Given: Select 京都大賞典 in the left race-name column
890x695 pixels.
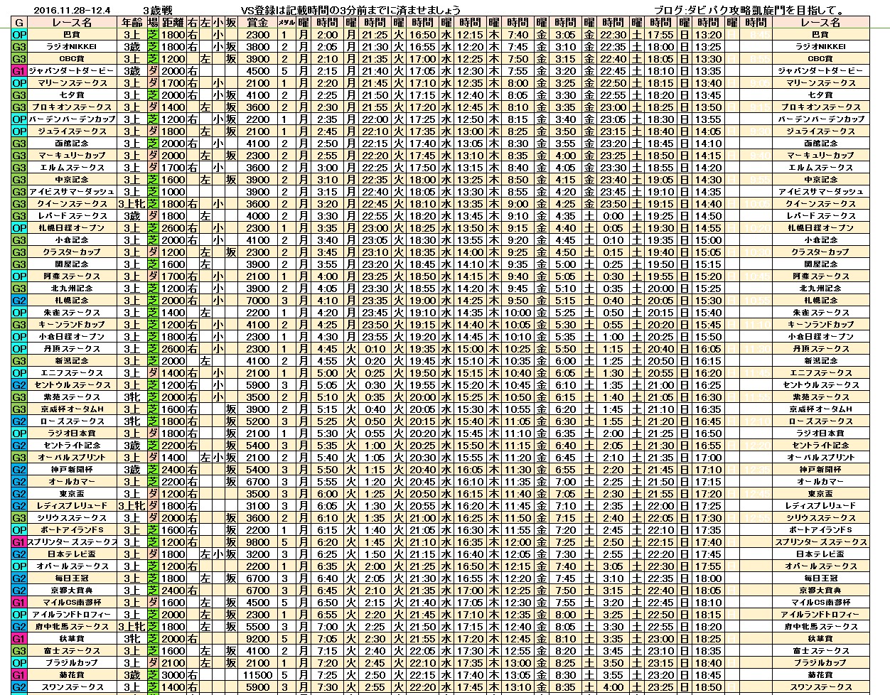Looking at the screenshot, I should (73, 591).
